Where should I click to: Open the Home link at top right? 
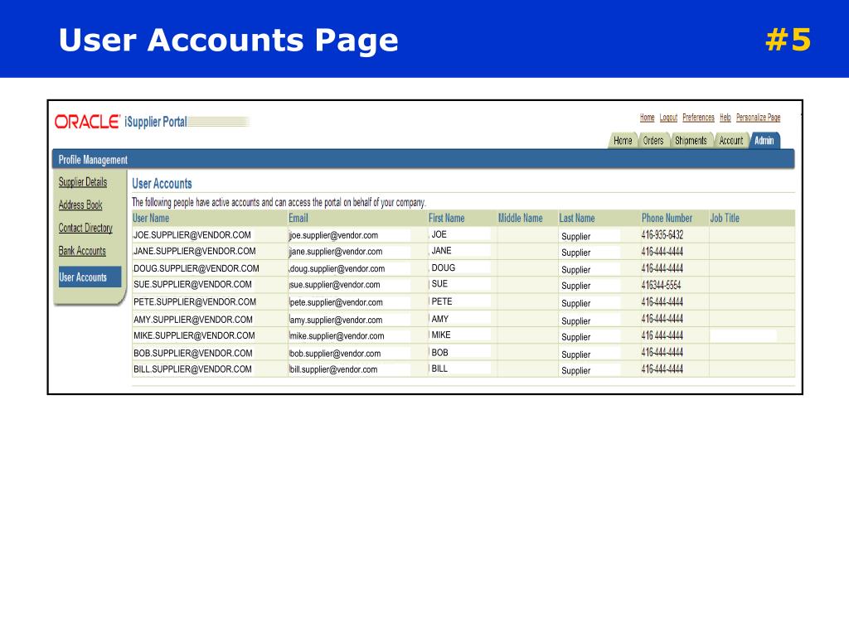(x=647, y=118)
